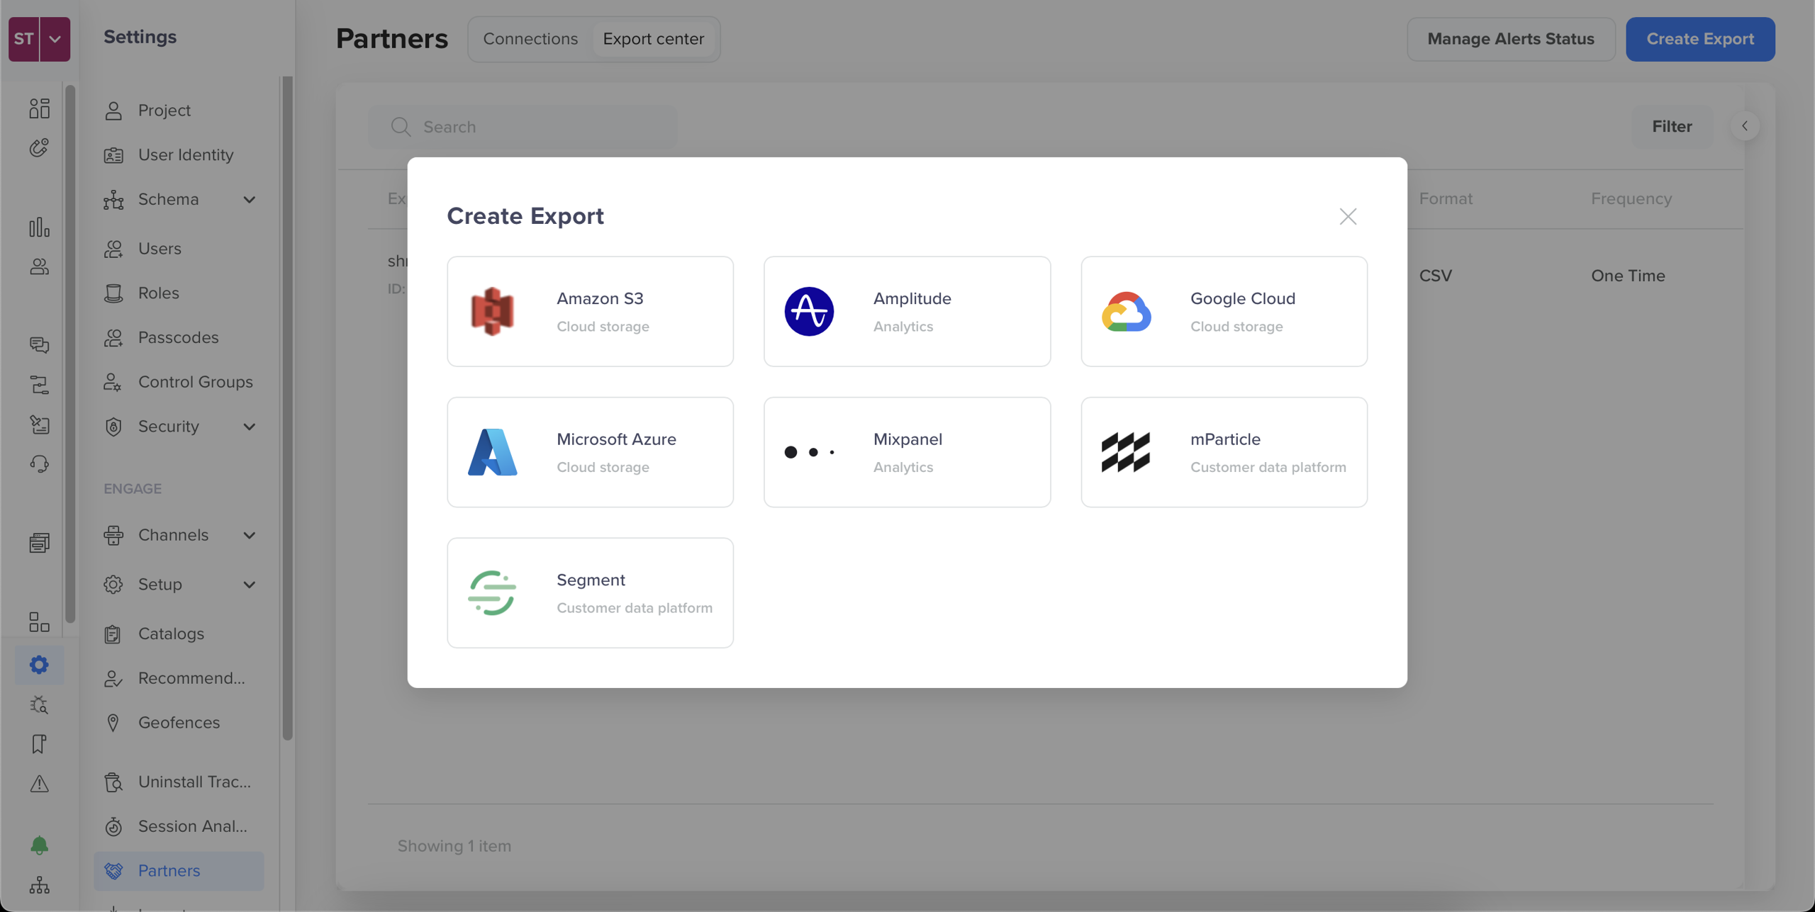
Task: Pick Google Cloud storage export
Action: 1223,311
